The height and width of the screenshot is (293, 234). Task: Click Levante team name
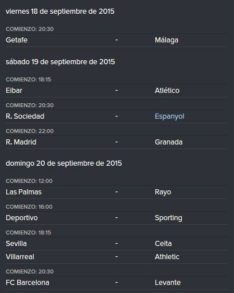coord(167,283)
